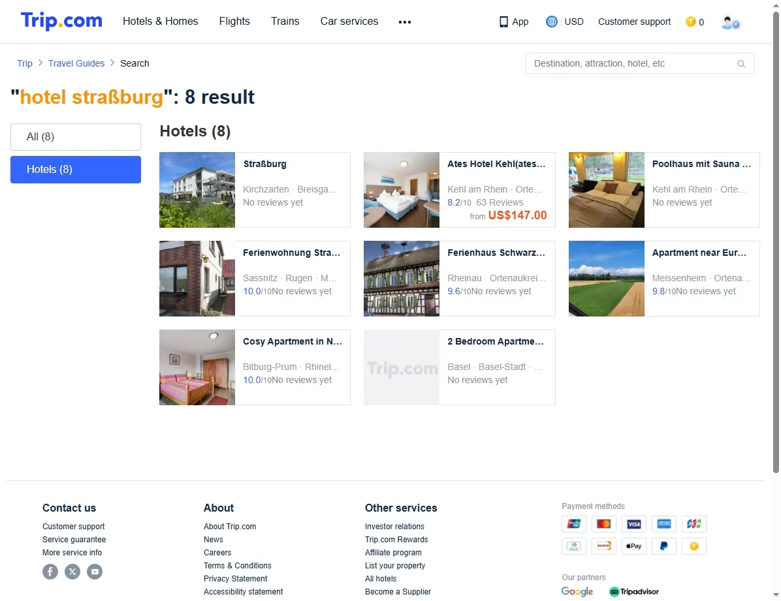Open Affiliate program link

click(x=394, y=552)
